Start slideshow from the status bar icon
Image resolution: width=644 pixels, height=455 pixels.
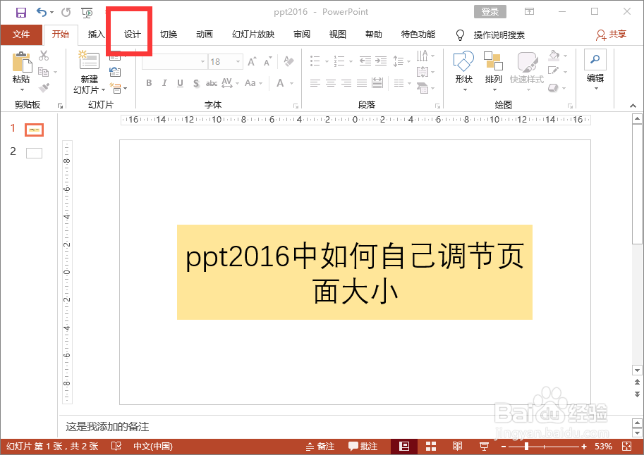click(484, 447)
